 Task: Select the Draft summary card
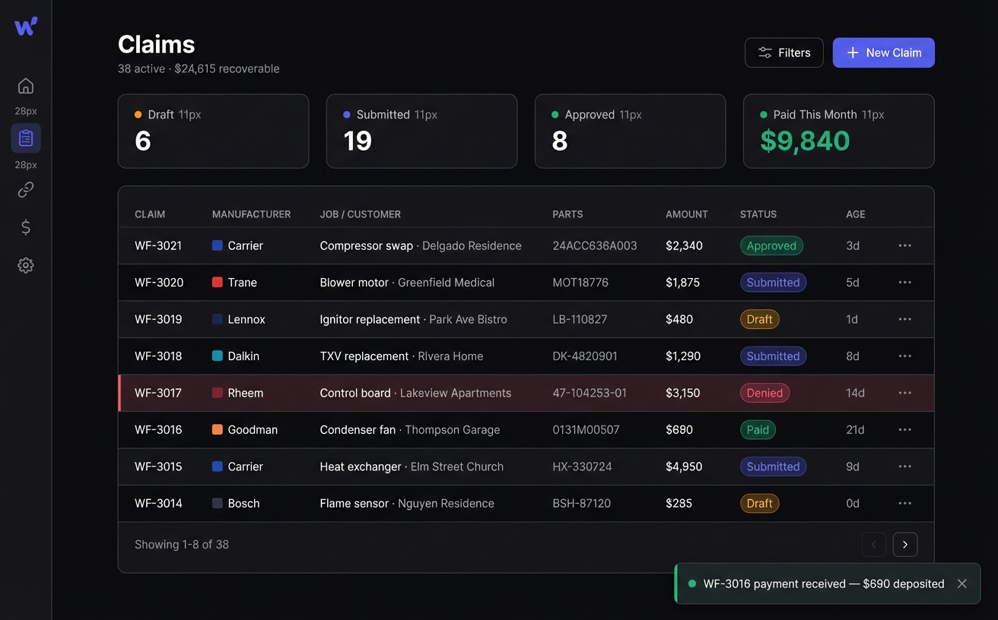coord(213,131)
